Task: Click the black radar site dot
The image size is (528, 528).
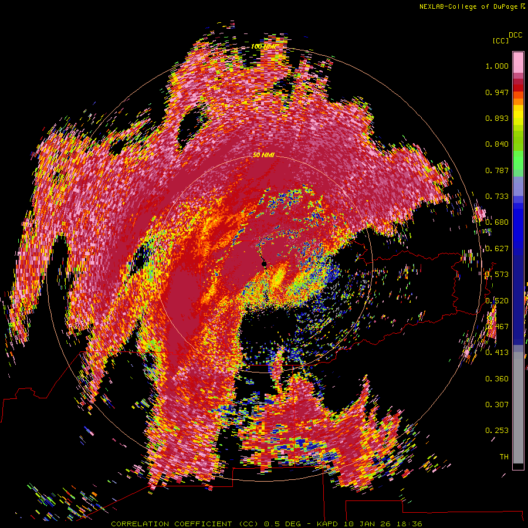Action: click(x=264, y=263)
